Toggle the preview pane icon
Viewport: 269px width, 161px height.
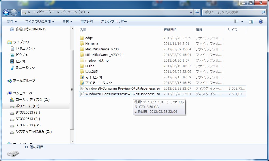tap(251, 21)
